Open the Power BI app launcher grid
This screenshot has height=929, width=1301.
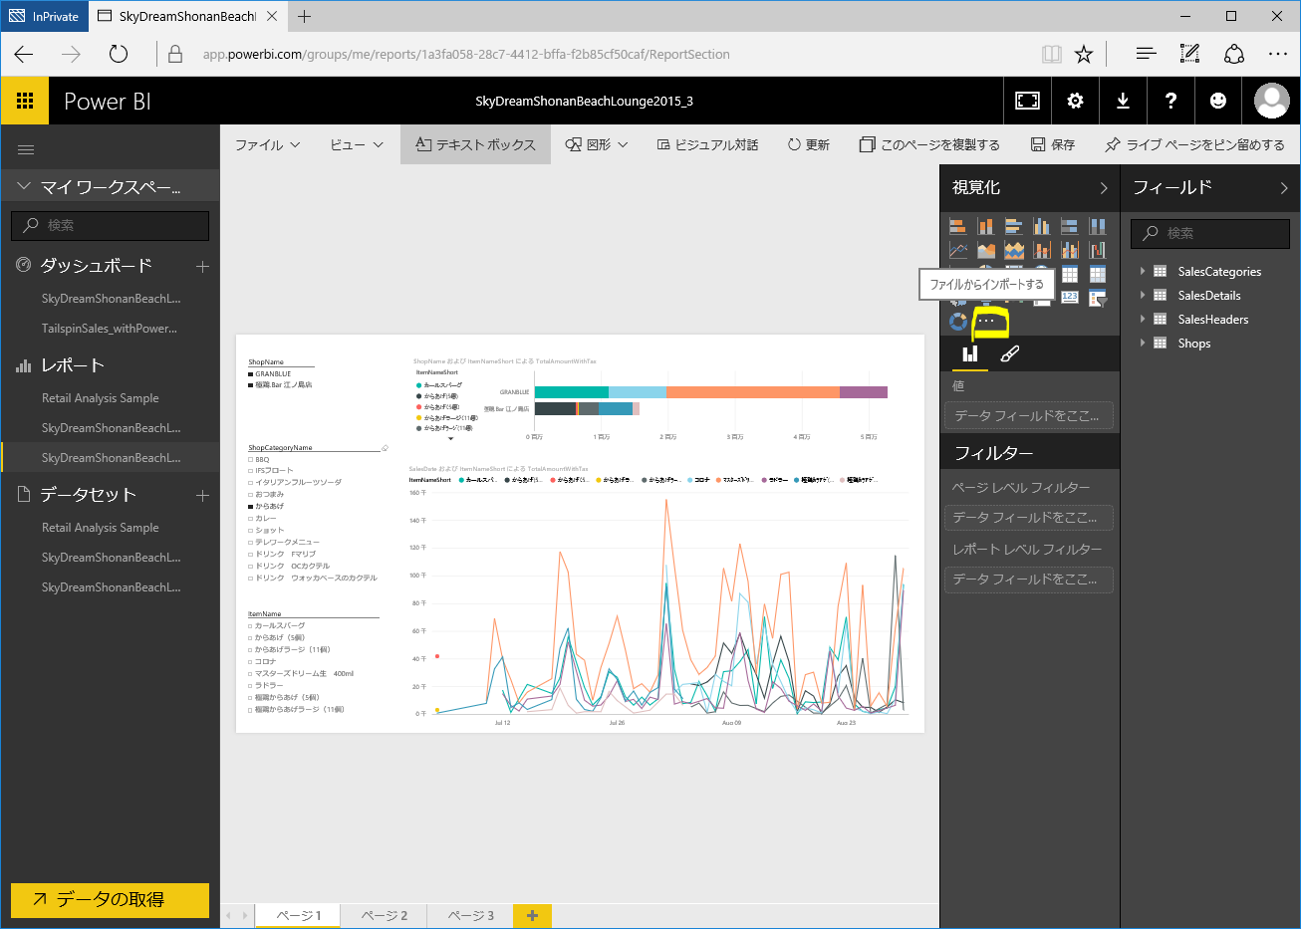point(25,101)
